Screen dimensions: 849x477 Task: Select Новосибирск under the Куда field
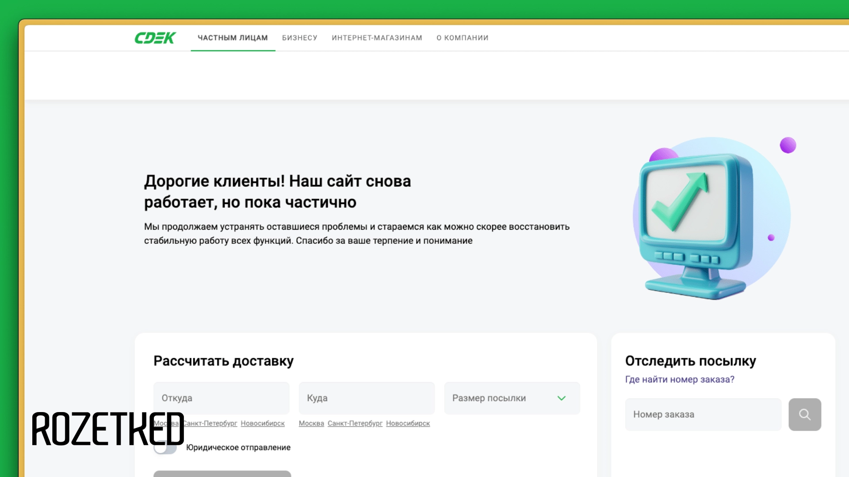tap(408, 423)
